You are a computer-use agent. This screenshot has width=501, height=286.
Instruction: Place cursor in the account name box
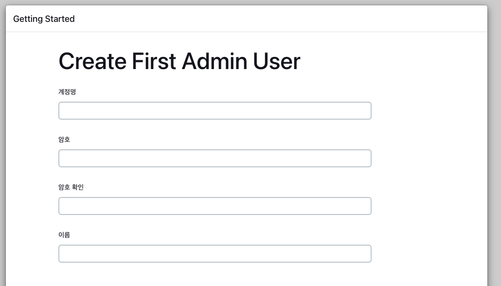[x=215, y=110]
